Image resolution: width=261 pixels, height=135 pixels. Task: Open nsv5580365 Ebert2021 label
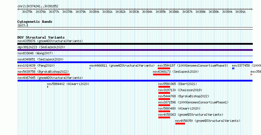point(177,84)
